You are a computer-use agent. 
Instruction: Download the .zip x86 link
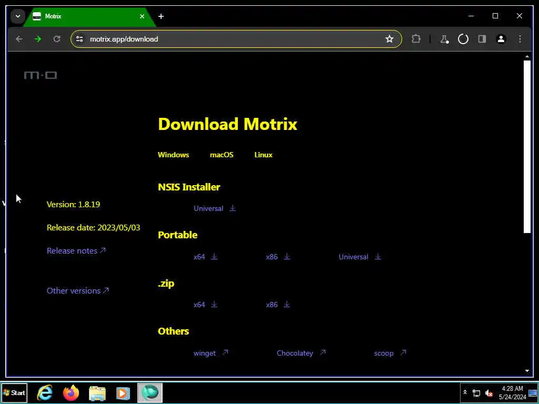[272, 305]
